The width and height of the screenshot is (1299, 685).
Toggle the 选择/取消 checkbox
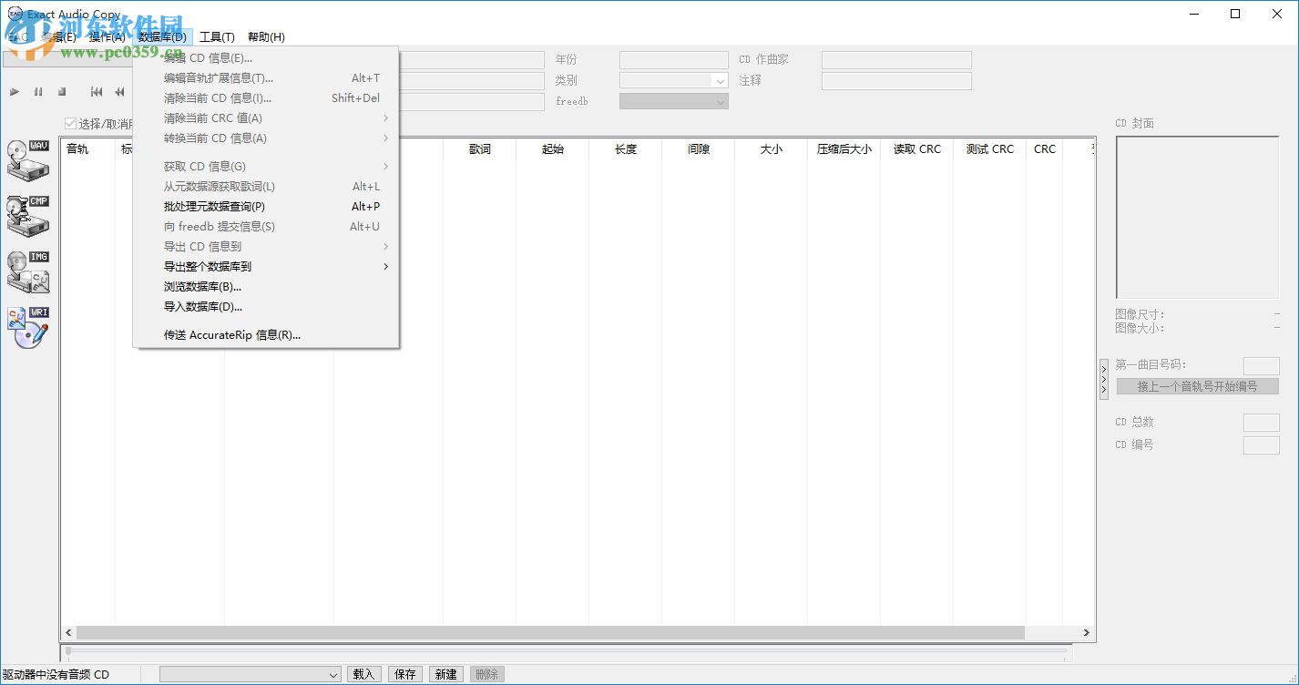(x=70, y=123)
